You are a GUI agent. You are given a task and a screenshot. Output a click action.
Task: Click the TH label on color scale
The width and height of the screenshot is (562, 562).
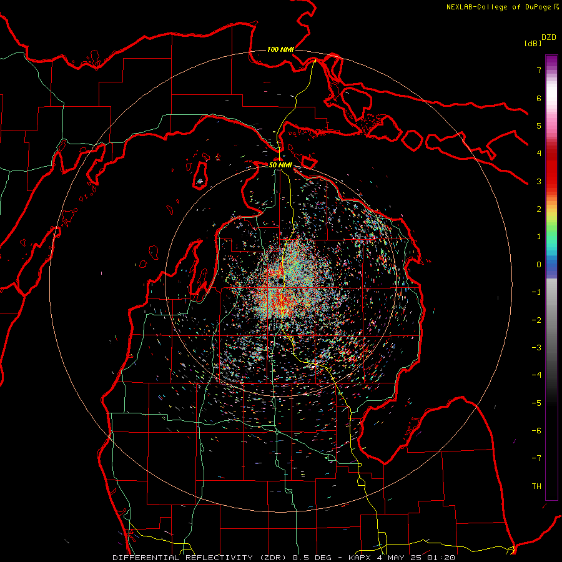[x=536, y=486]
